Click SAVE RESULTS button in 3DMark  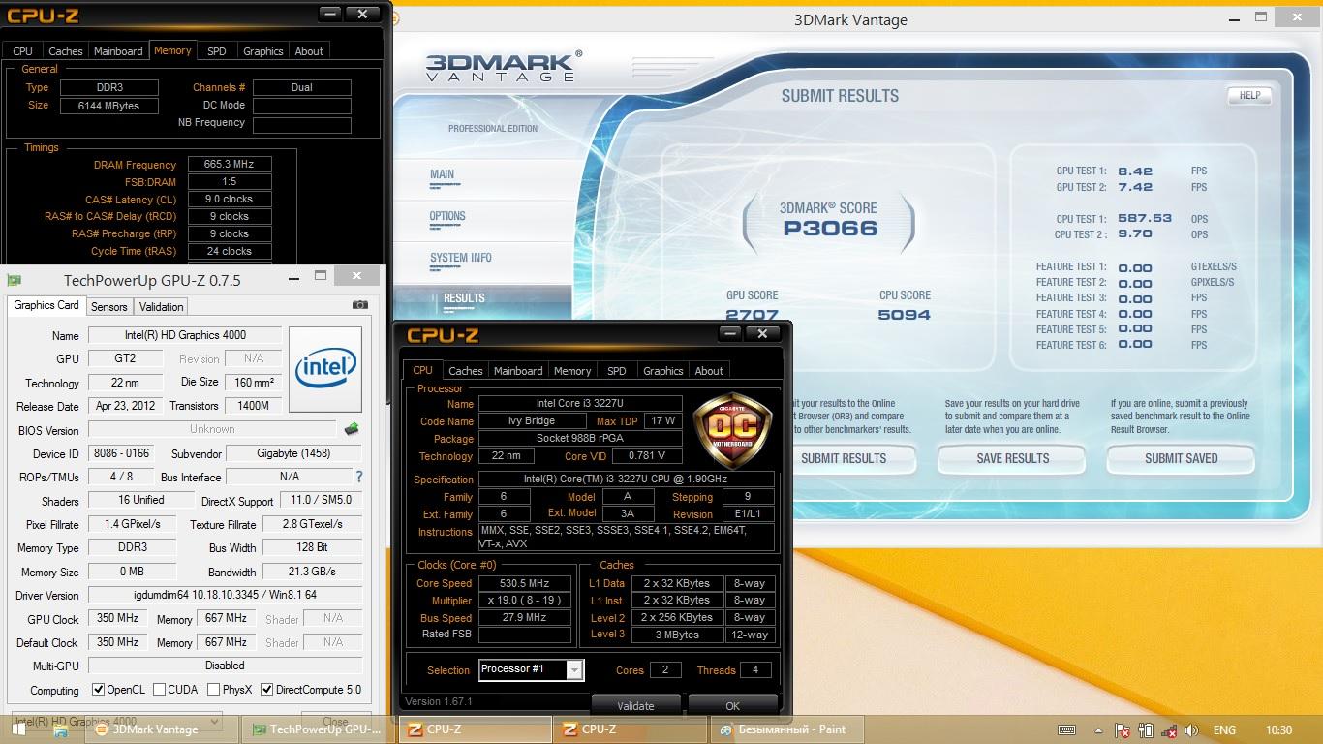(x=1012, y=458)
